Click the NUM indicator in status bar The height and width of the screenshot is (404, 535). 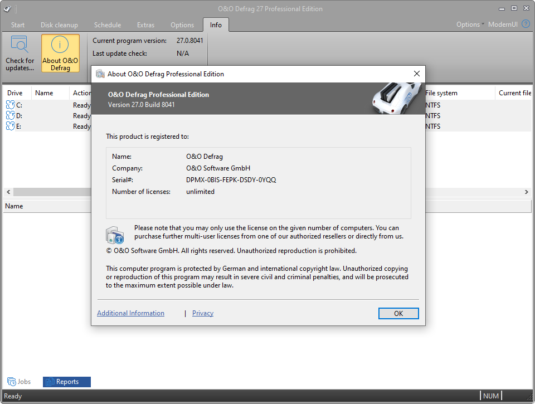pos(491,396)
